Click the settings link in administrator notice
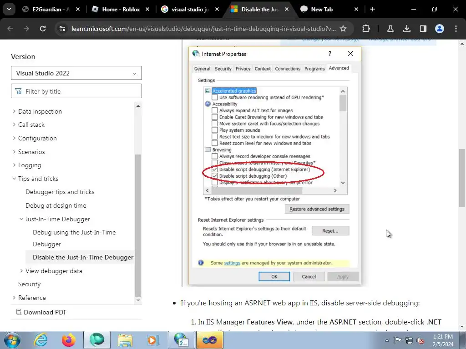The image size is (466, 349). click(232, 263)
